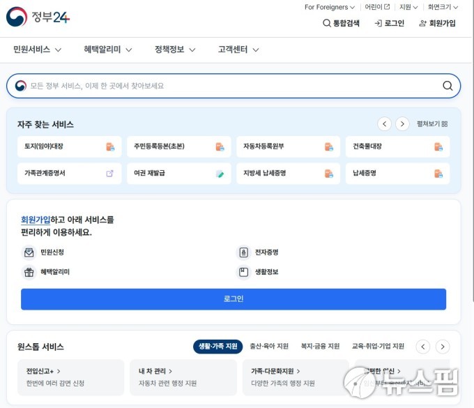Viewport: 474px width, 408px height.
Task: Select the 출산·육아 지원 tab
Action: pyautogui.click(x=269, y=346)
